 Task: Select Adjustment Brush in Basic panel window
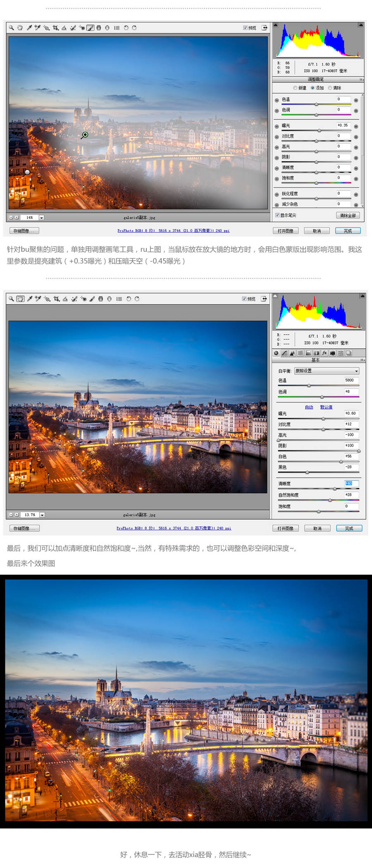point(92,299)
